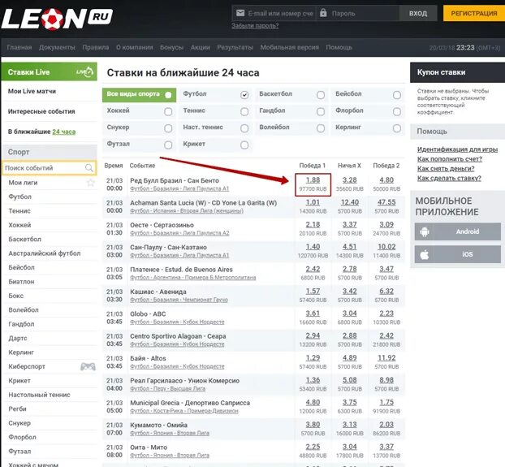Select Биатлон in sports list
This screenshot has height=467, width=505.
(21, 282)
